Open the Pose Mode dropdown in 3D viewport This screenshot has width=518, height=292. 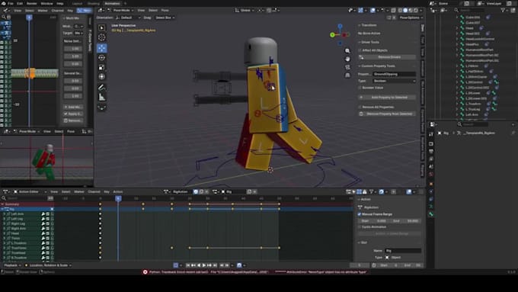click(120, 11)
